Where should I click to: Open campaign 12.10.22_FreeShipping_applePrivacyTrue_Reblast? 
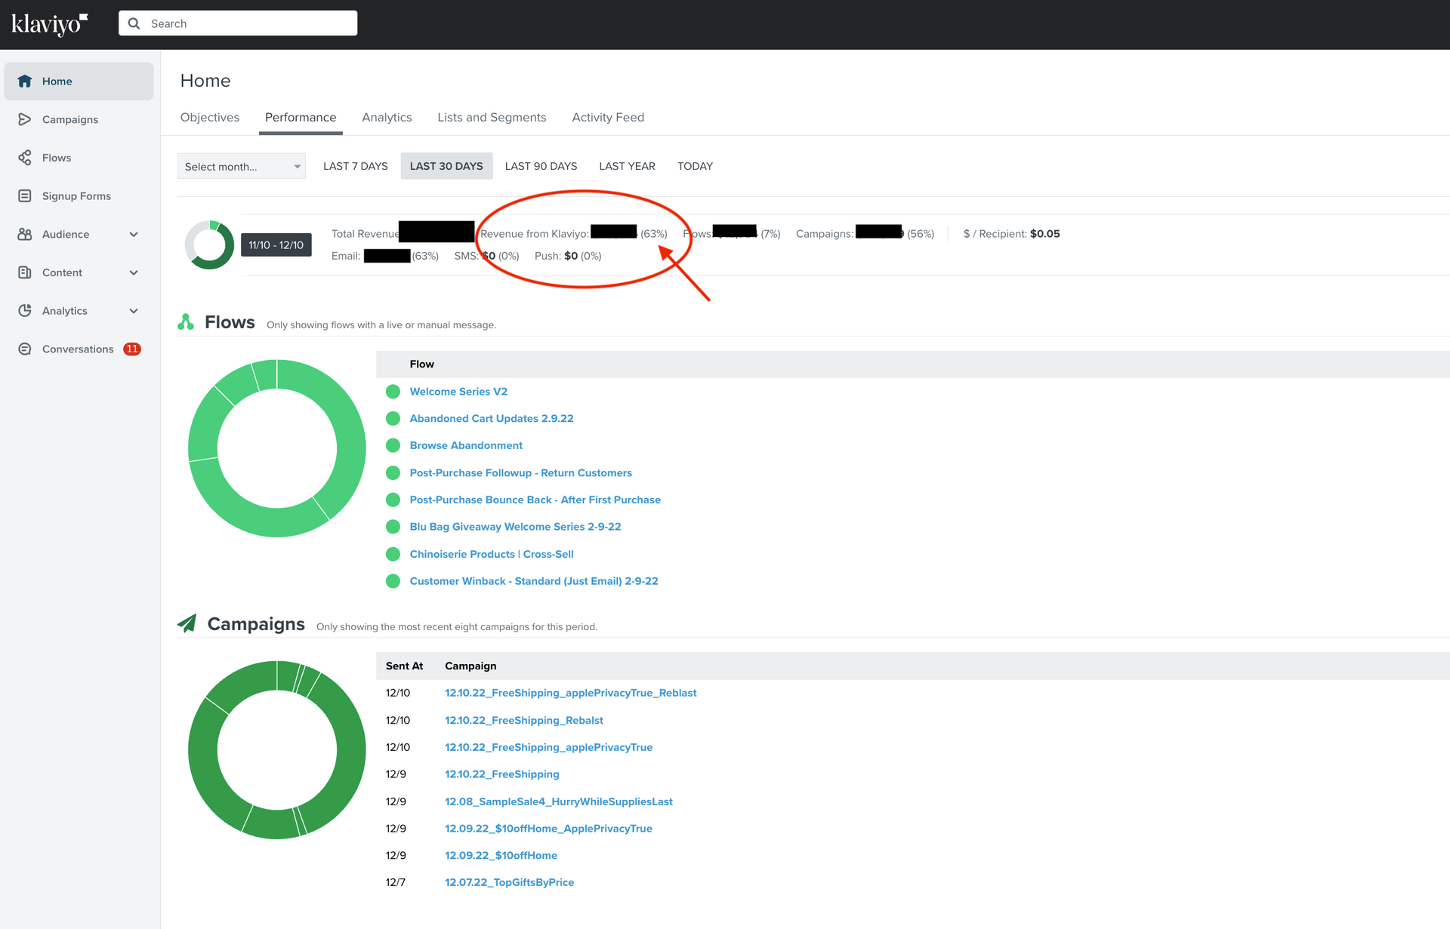(x=570, y=693)
